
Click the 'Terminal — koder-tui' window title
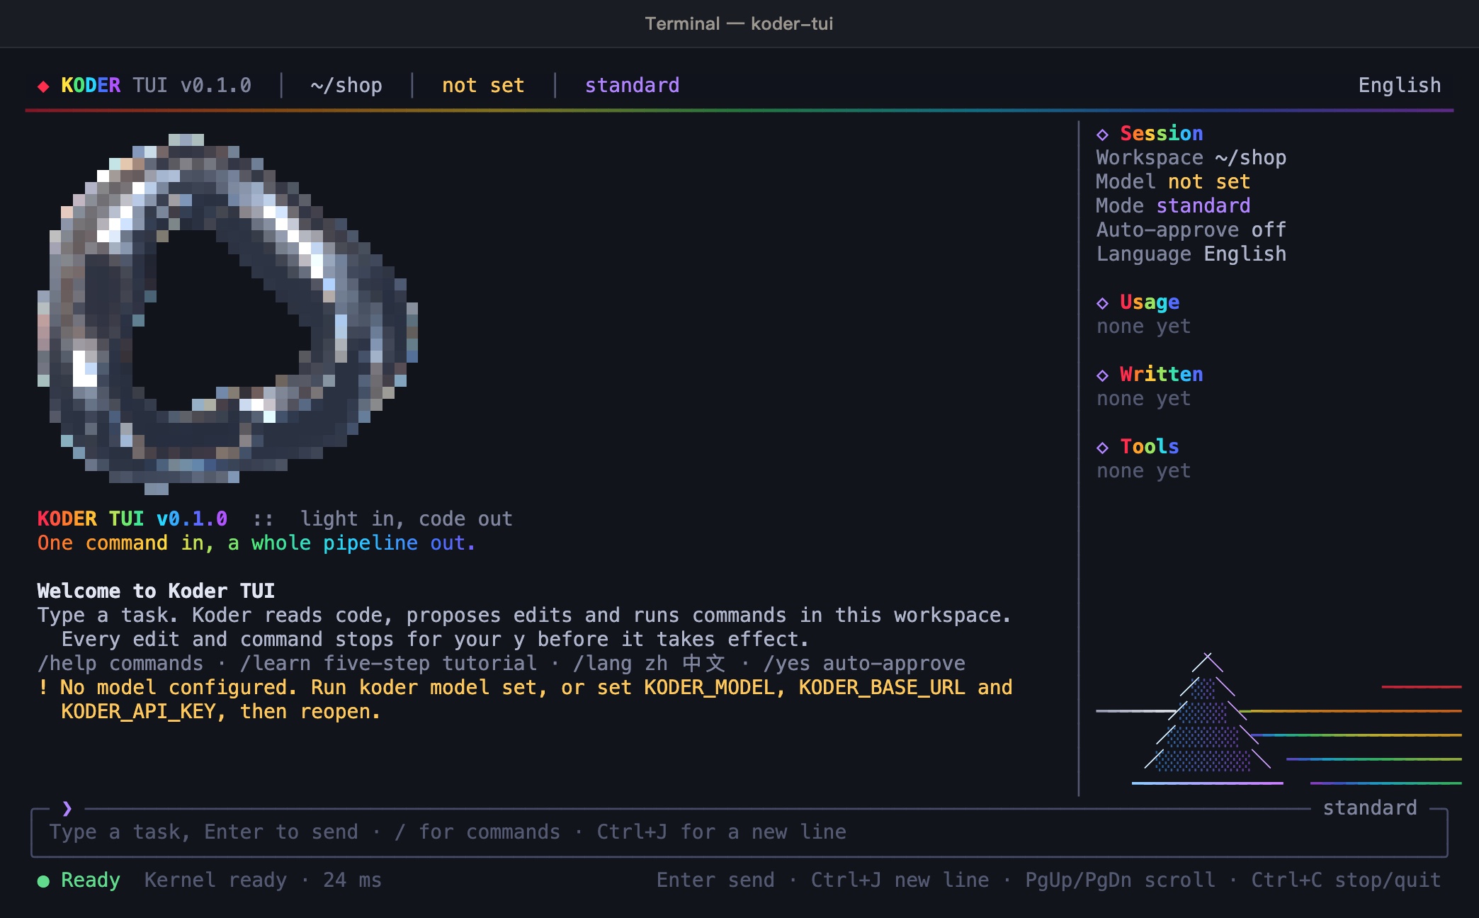739,23
